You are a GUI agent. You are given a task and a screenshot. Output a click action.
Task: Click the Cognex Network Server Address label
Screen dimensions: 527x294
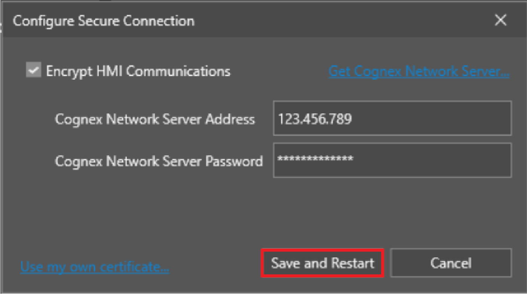(x=155, y=119)
